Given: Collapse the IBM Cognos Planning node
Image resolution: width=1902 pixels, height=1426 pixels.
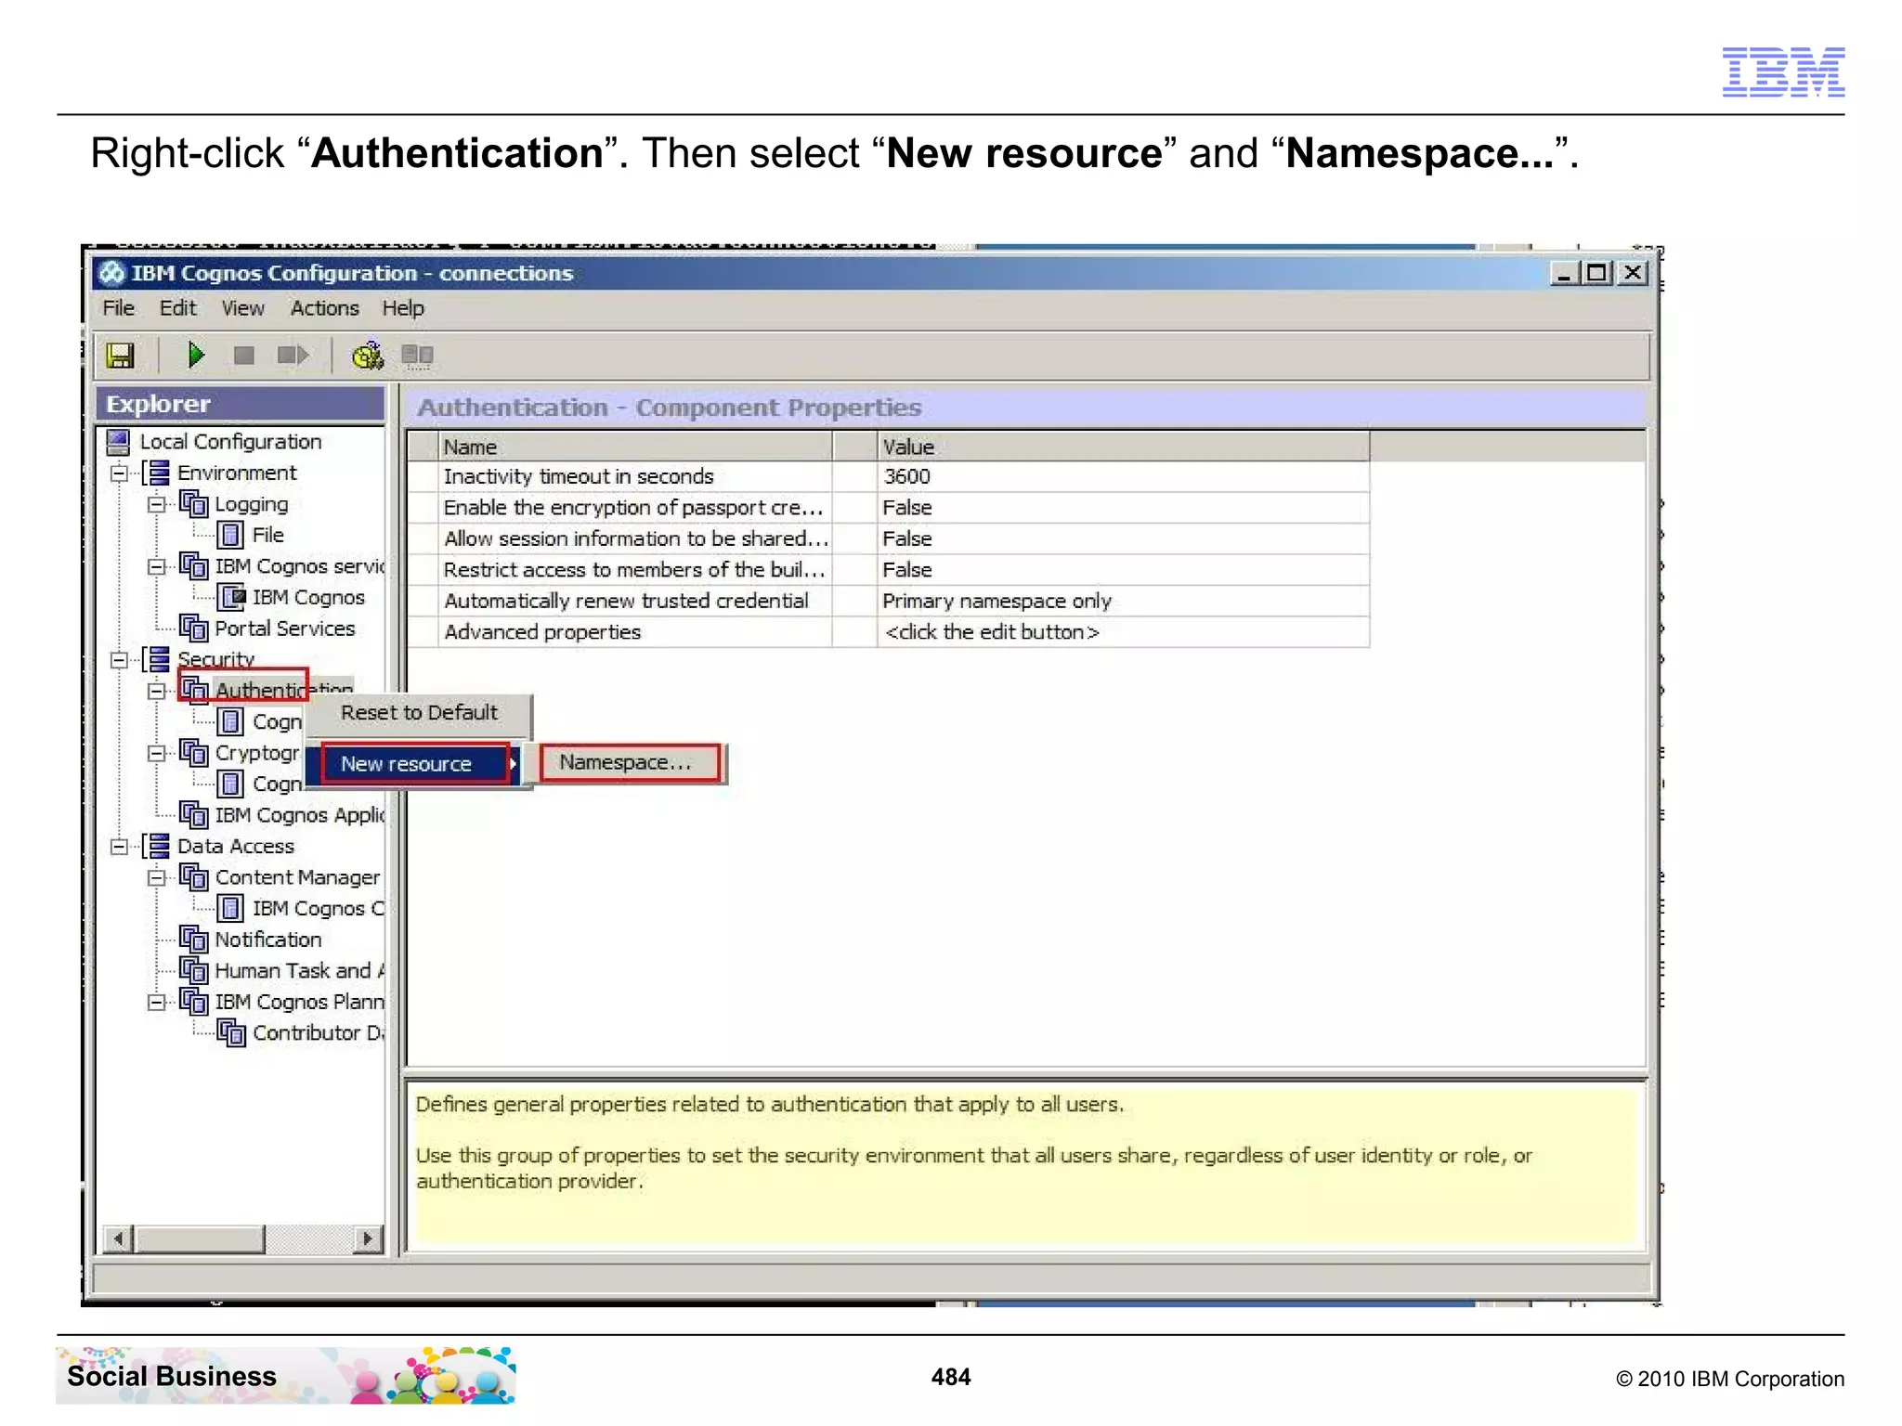Looking at the screenshot, I should point(156,1002).
